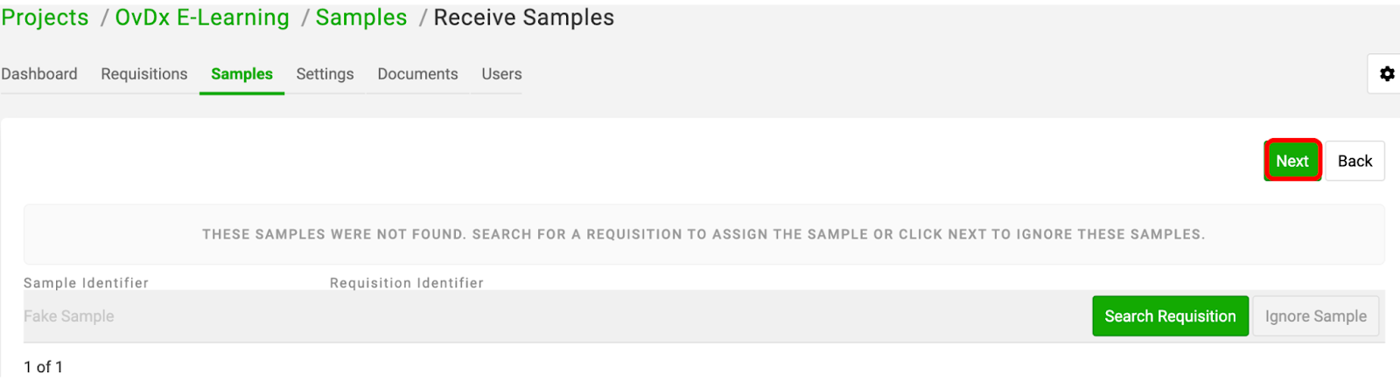This screenshot has height=388, width=1400.
Task: Click the Back button
Action: click(1354, 161)
